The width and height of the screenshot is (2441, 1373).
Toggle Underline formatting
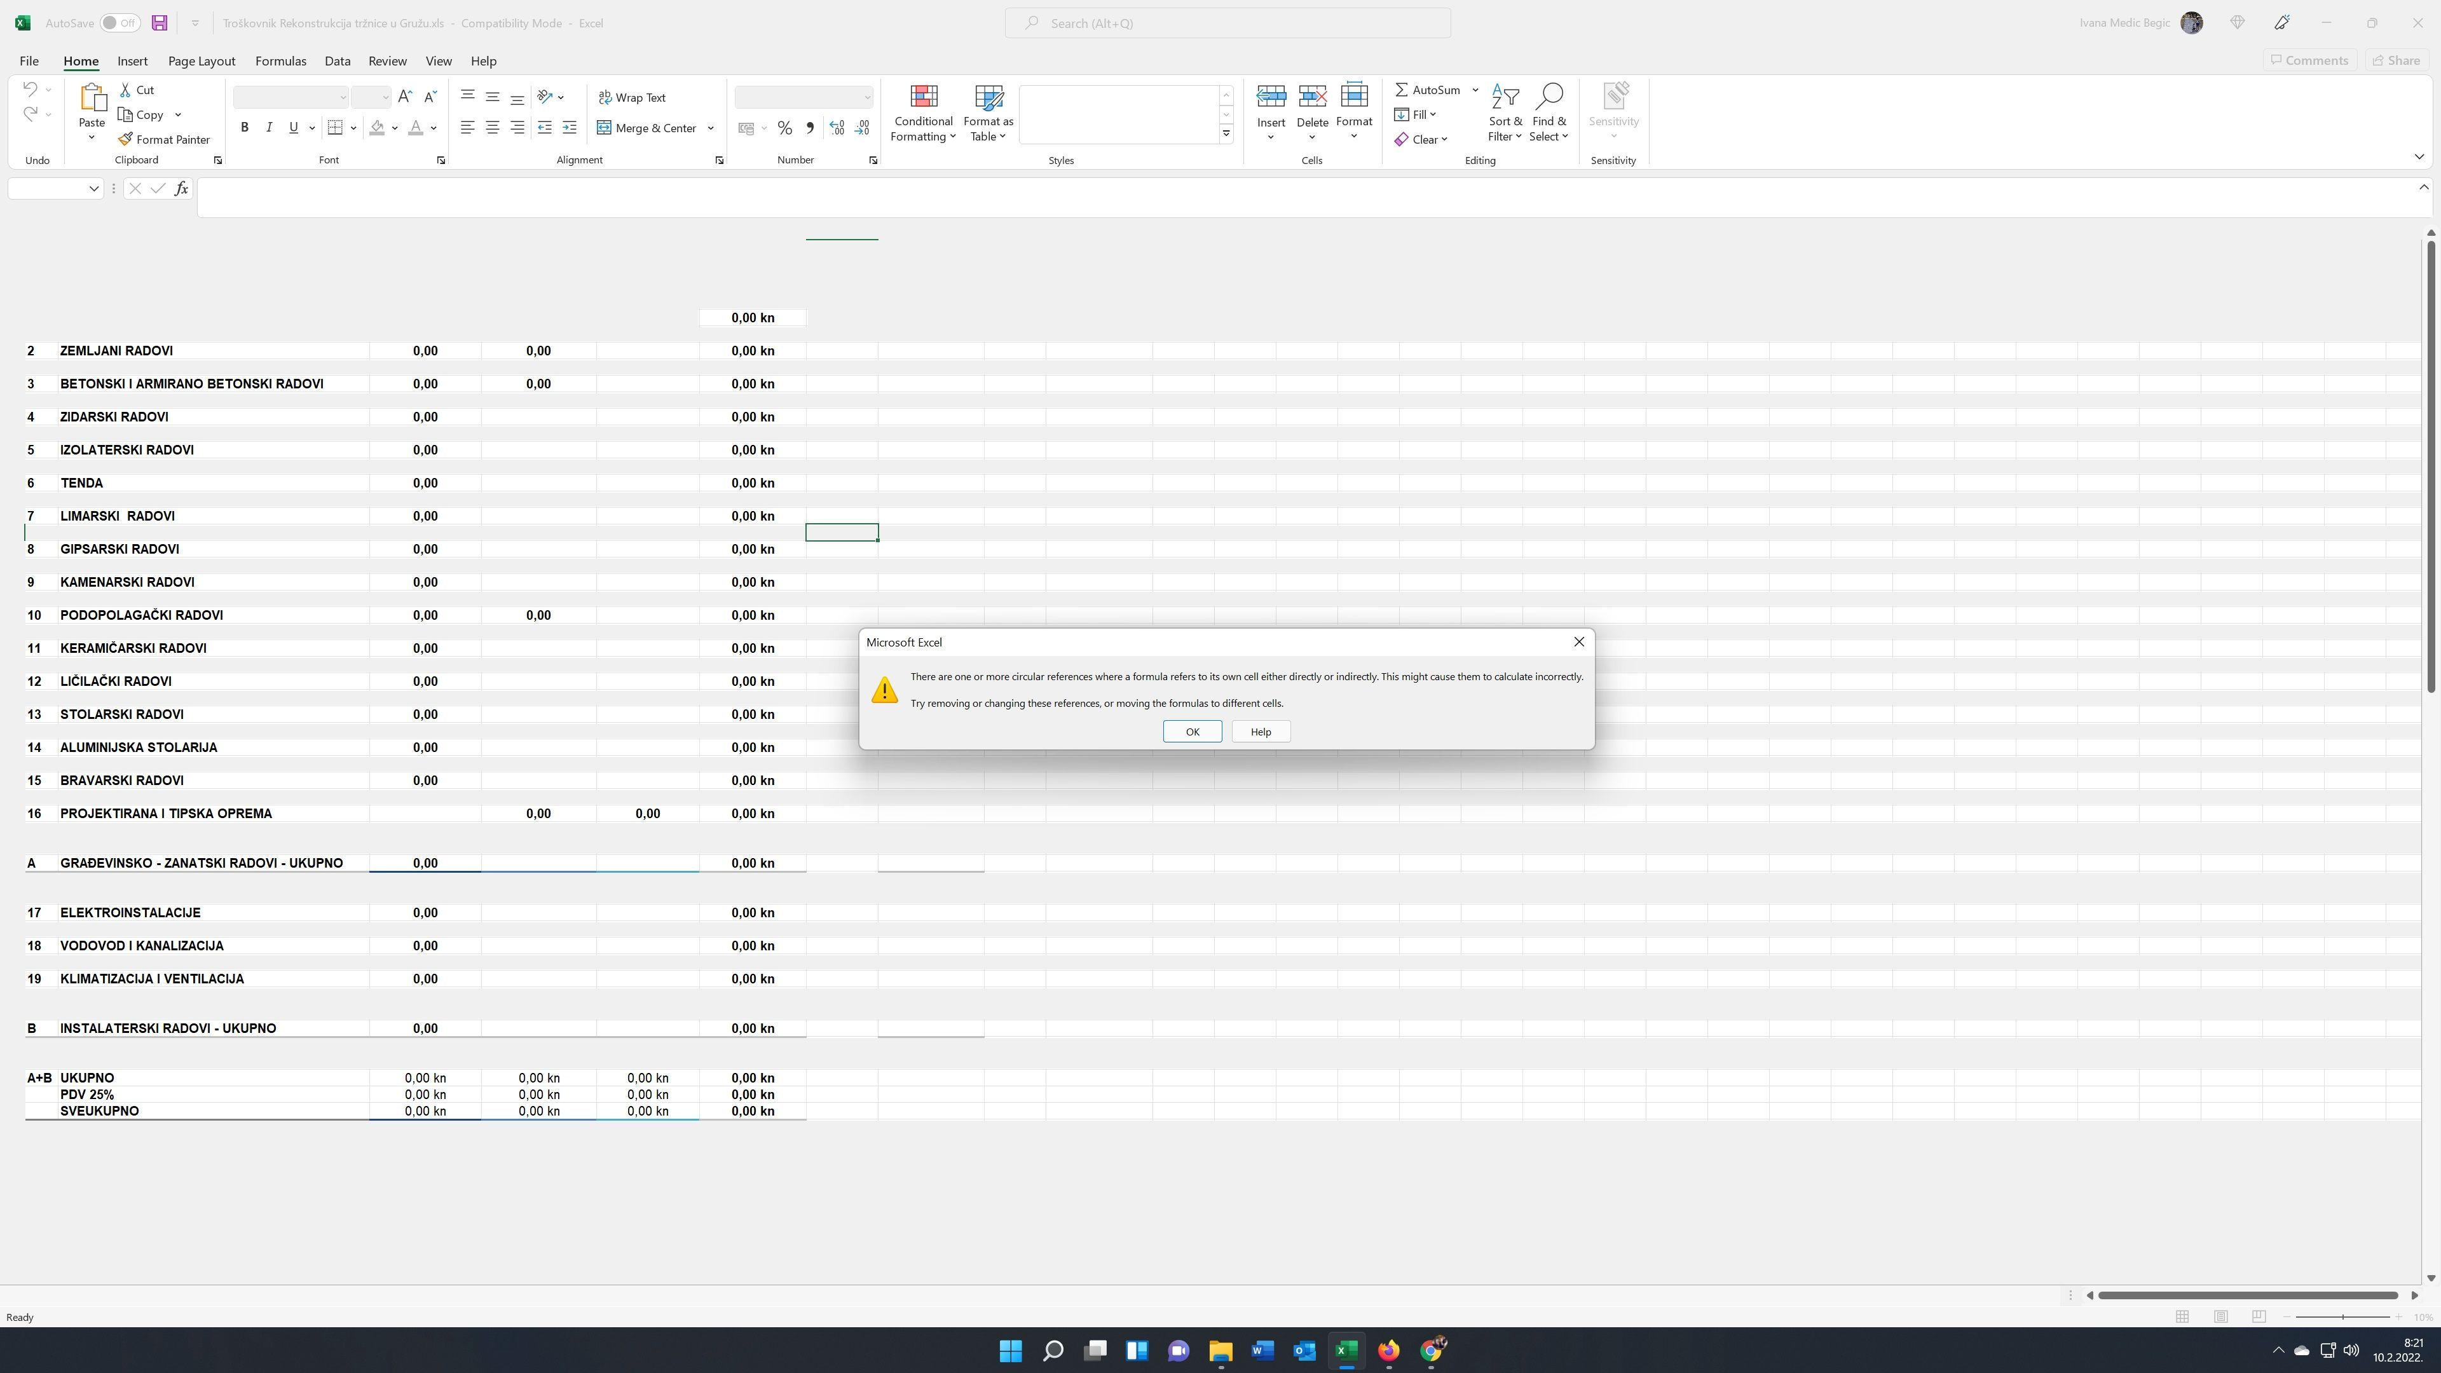click(x=294, y=127)
